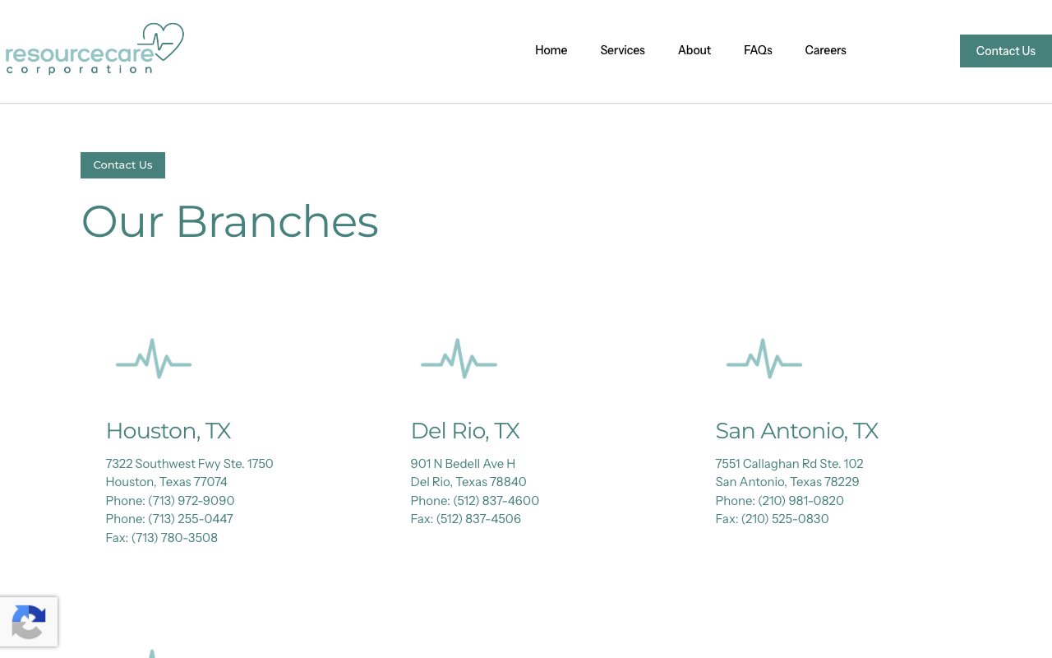Click the Del Rio, Texas 78840 line

point(468,482)
